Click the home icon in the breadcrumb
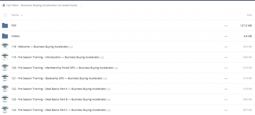The height and width of the screenshot is (115, 255). tap(4, 5)
